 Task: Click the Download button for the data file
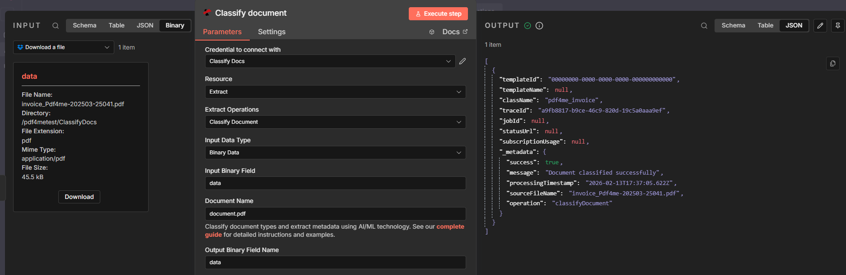pyautogui.click(x=79, y=197)
